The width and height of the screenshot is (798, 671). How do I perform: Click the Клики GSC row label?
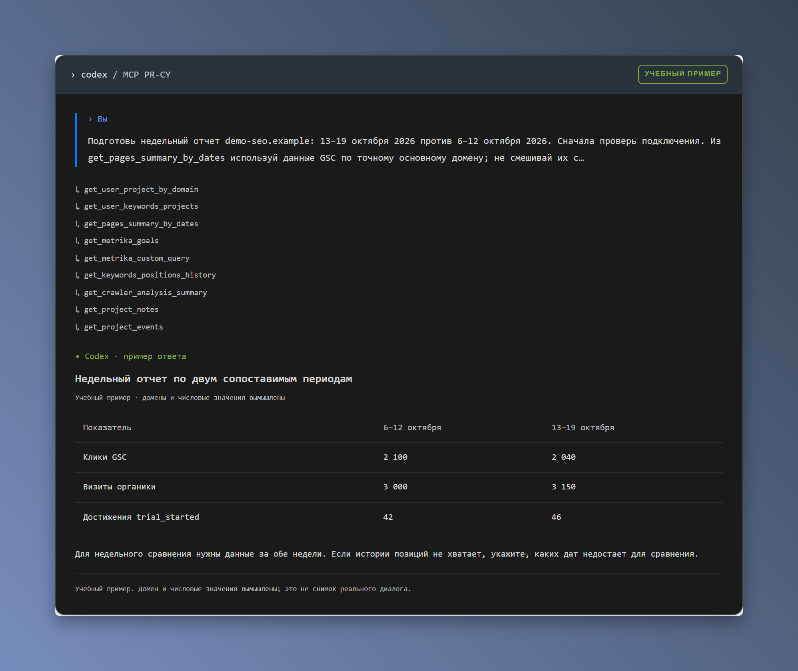pyautogui.click(x=105, y=457)
